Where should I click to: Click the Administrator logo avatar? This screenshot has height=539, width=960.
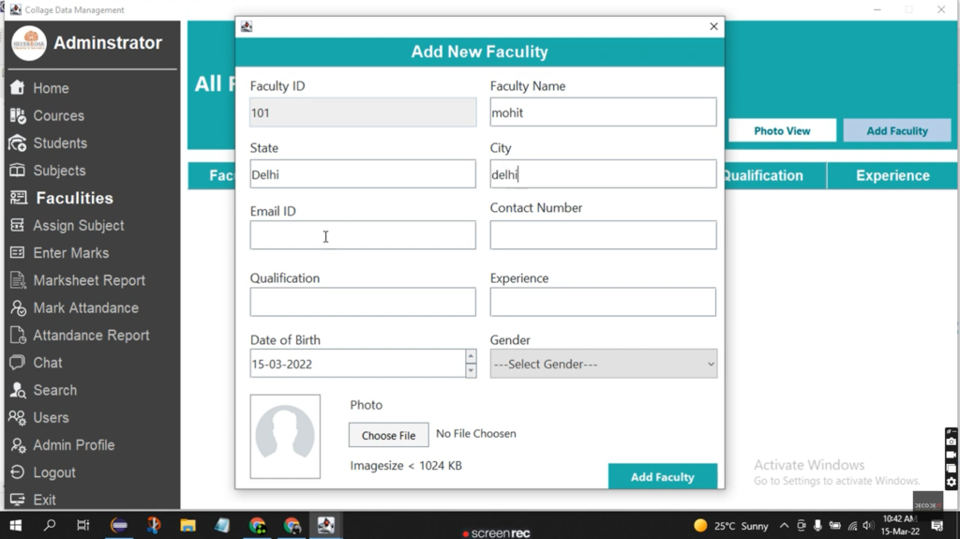pyautogui.click(x=29, y=43)
